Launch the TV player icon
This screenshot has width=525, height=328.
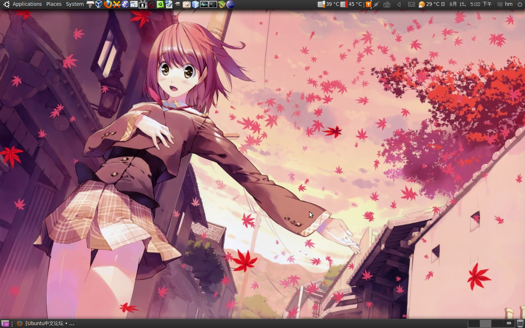click(x=143, y=4)
